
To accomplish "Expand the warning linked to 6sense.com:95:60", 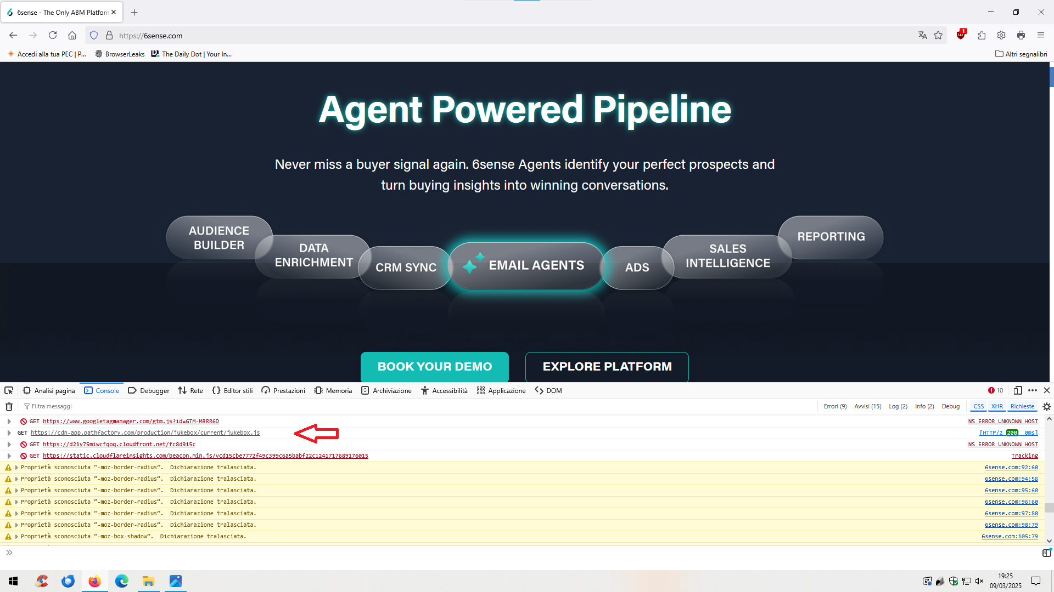I will pyautogui.click(x=16, y=491).
